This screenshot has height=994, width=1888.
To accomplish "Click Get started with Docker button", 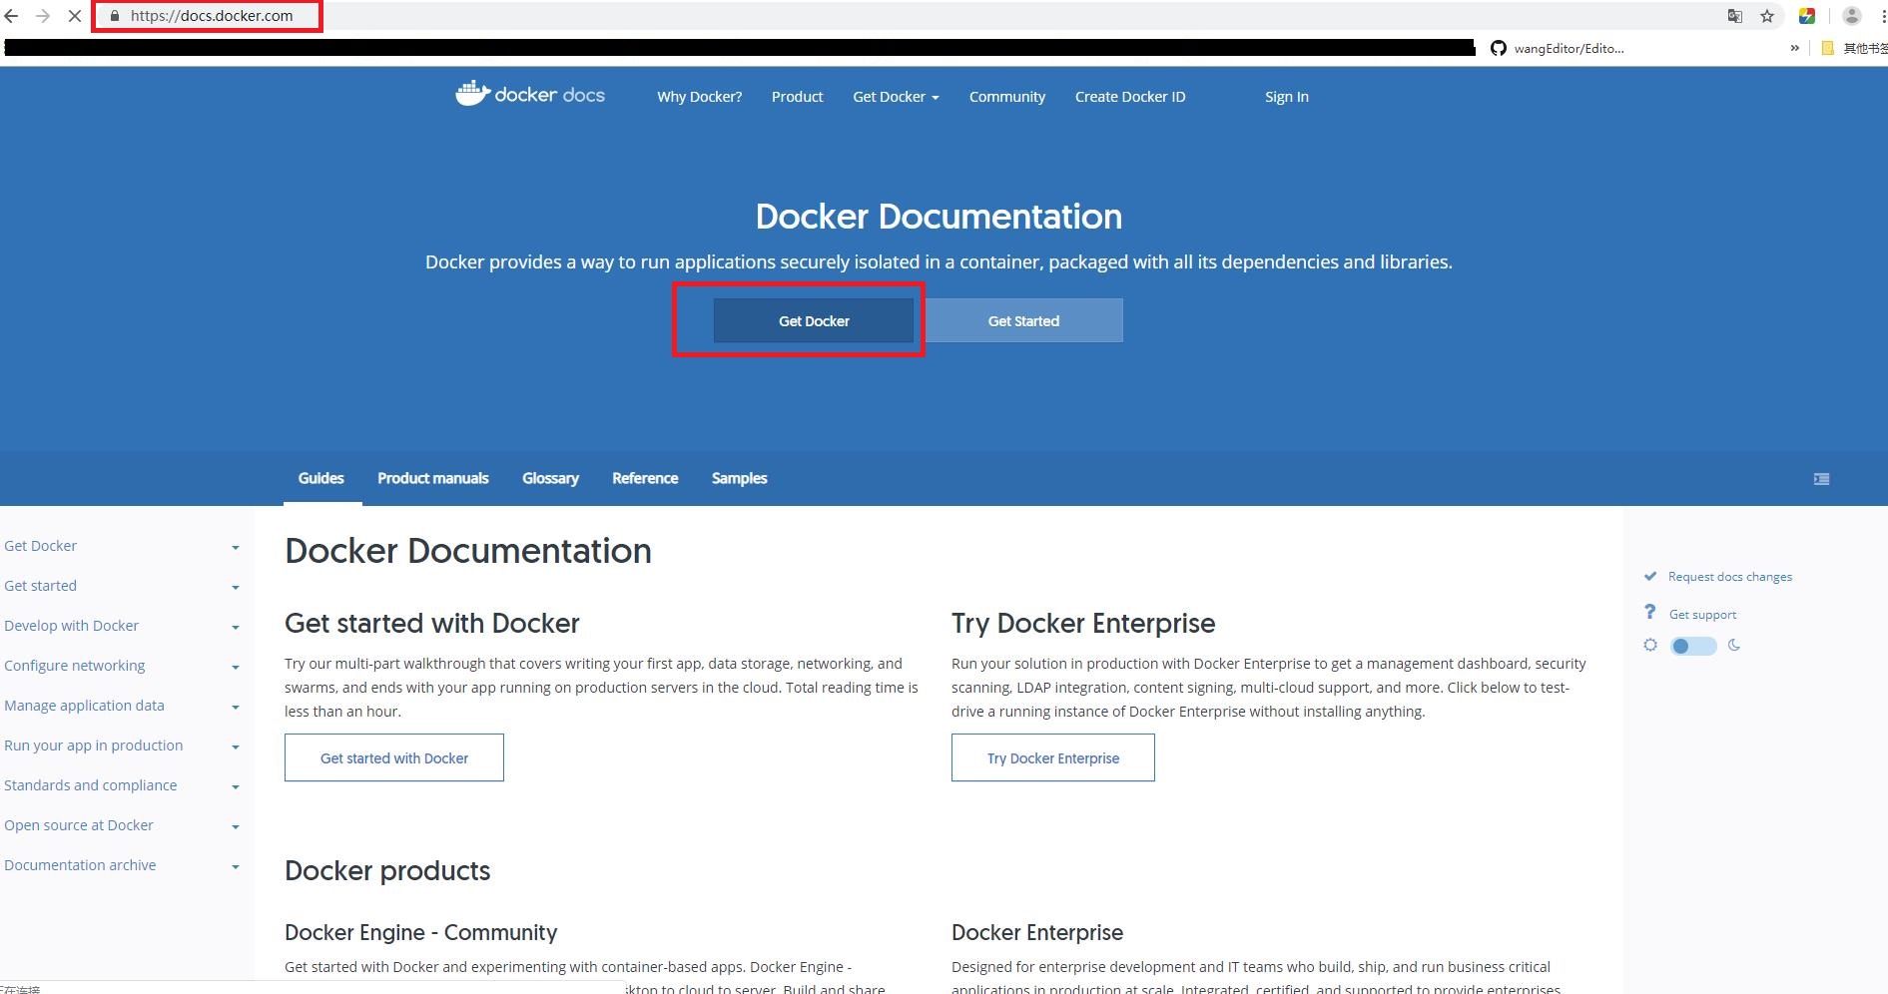I will [394, 757].
